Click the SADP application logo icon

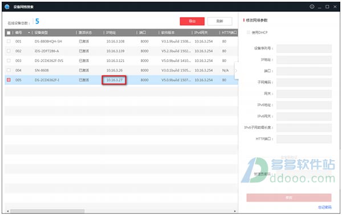[x=7, y=7]
